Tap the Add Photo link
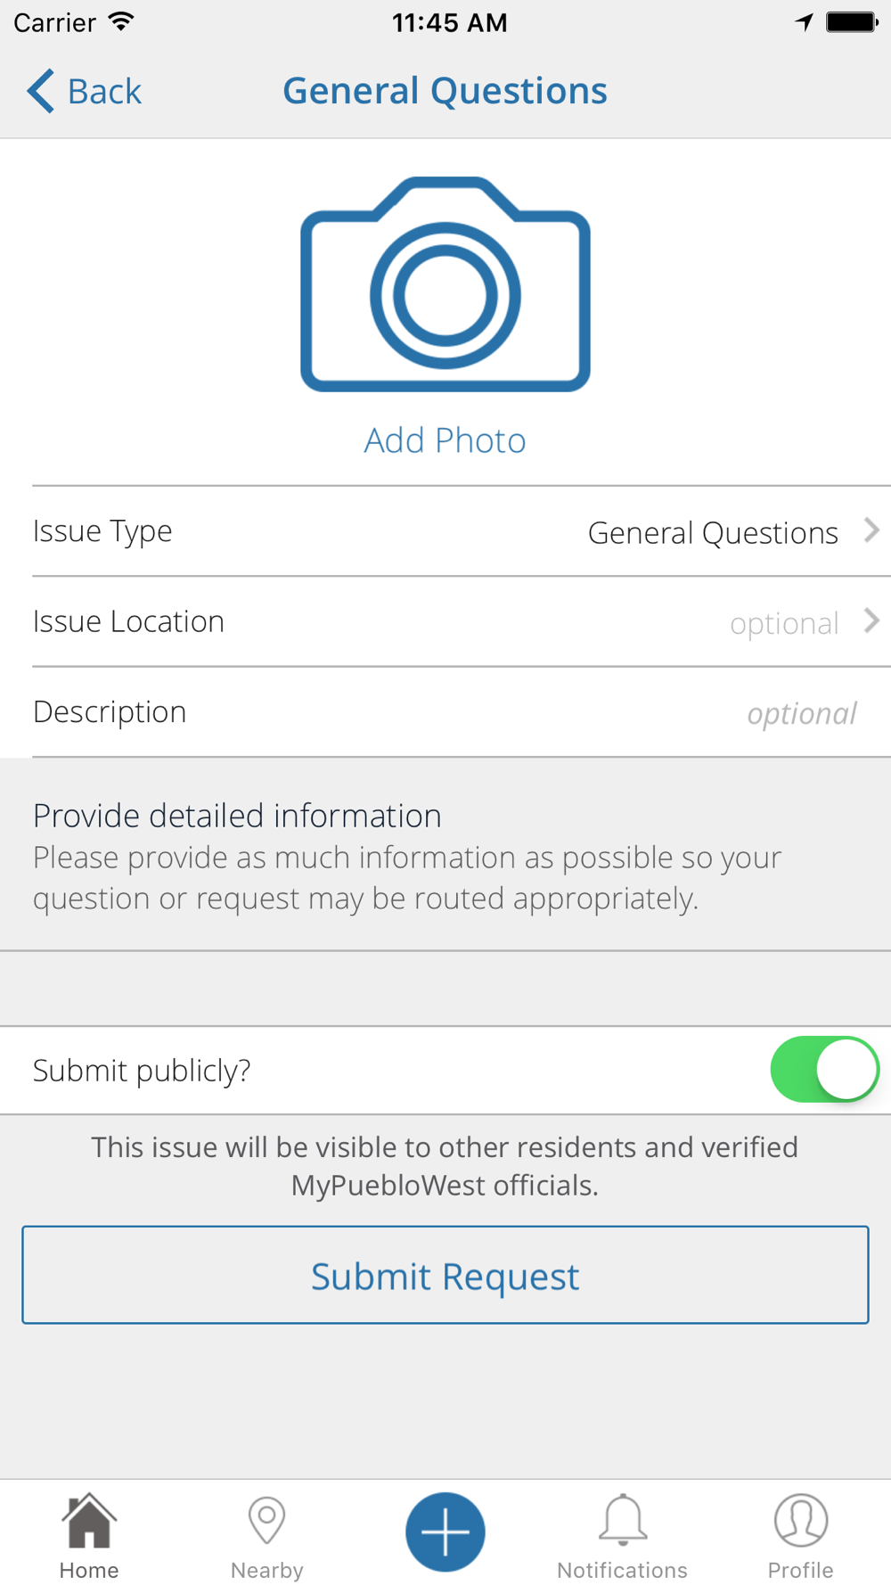The width and height of the screenshot is (891, 1585). click(445, 440)
